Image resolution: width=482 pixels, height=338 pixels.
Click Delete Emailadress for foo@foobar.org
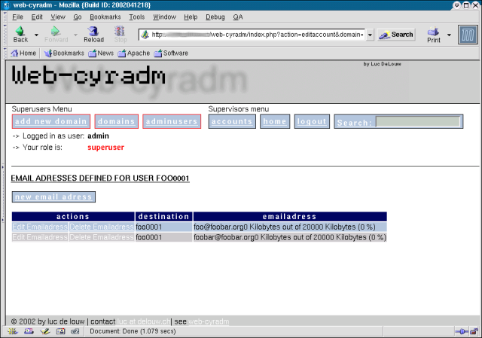point(102,227)
